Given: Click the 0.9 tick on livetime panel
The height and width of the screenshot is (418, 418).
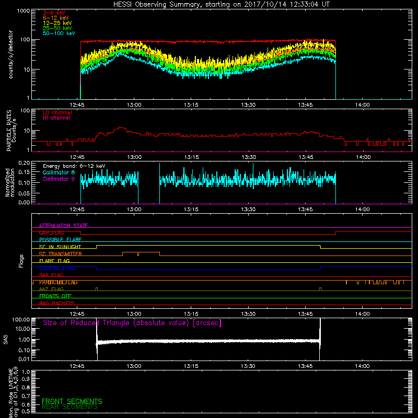Looking at the screenshot, I should pyautogui.click(x=26, y=379).
